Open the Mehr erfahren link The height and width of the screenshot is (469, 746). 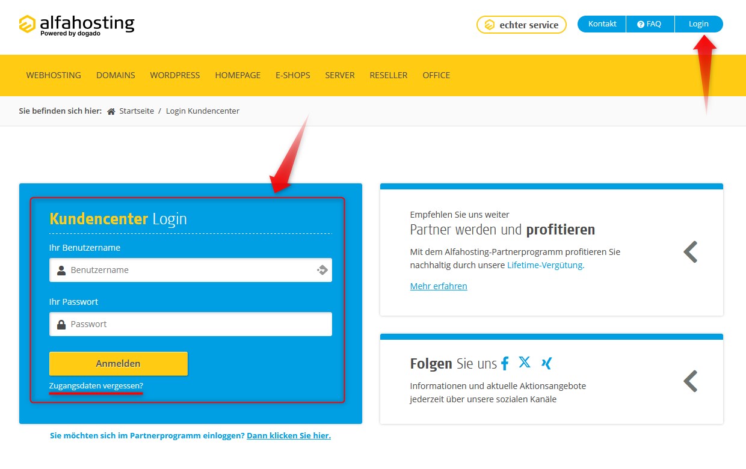[439, 286]
